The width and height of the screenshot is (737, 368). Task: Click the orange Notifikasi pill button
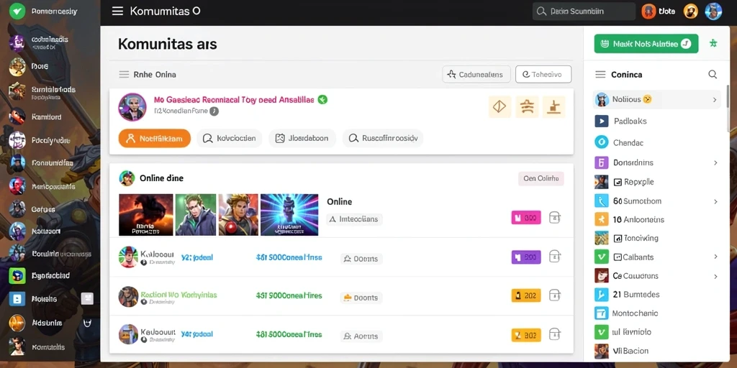pyautogui.click(x=155, y=139)
